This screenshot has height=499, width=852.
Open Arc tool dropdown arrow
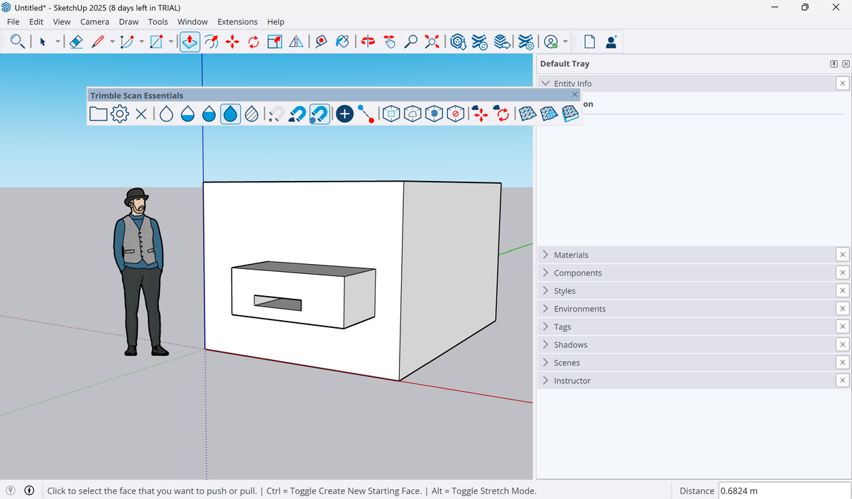point(141,42)
